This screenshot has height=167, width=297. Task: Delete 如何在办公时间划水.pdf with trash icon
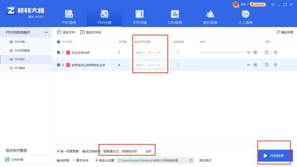pos(276,65)
